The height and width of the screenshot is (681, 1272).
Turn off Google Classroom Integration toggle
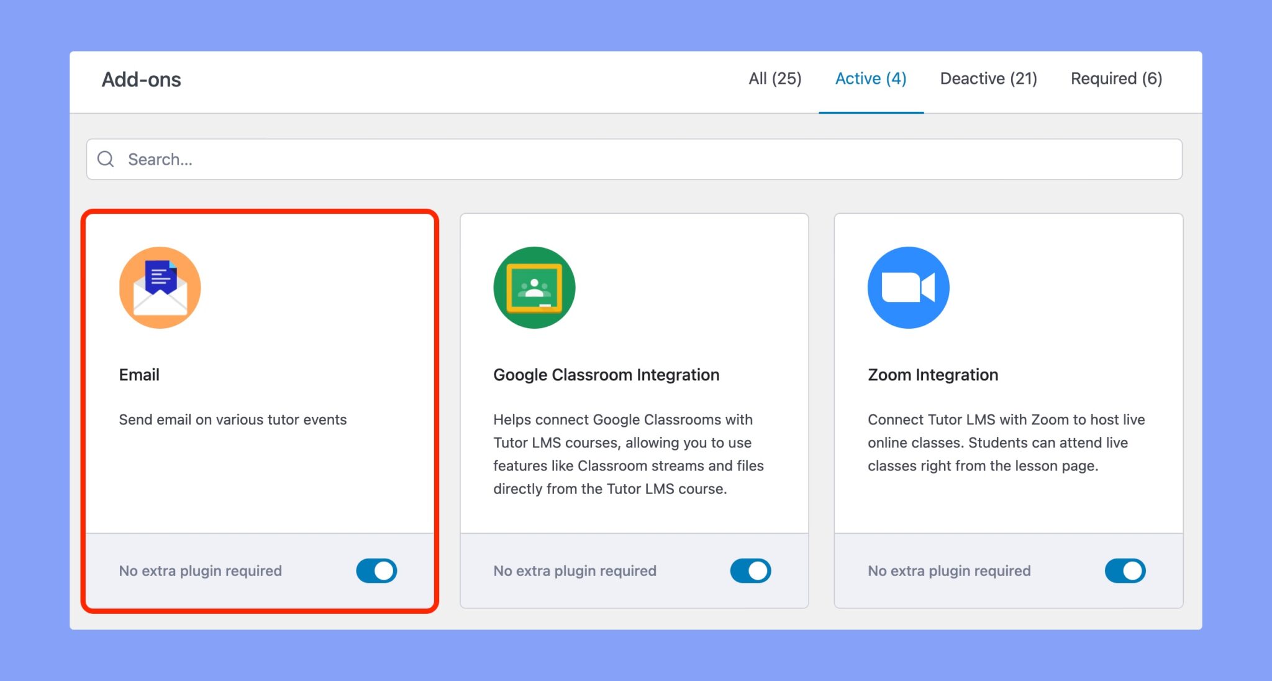tap(750, 570)
